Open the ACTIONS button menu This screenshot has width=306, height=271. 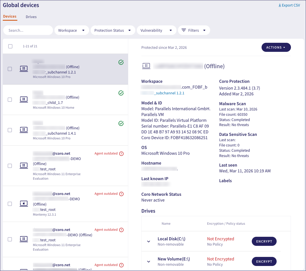pos(276,47)
